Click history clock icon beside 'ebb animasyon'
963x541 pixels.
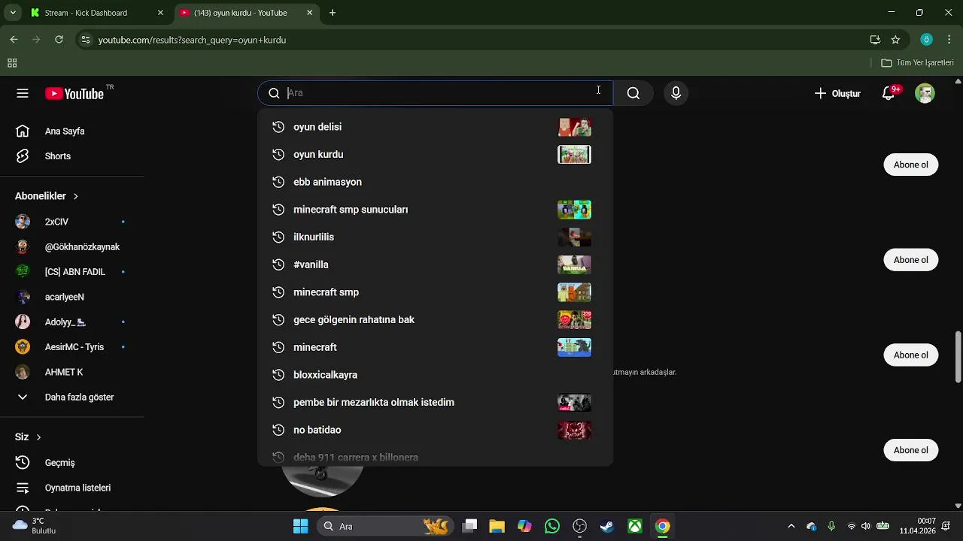pos(278,182)
